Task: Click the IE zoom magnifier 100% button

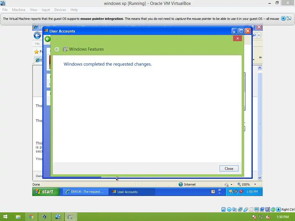Action: [244, 184]
